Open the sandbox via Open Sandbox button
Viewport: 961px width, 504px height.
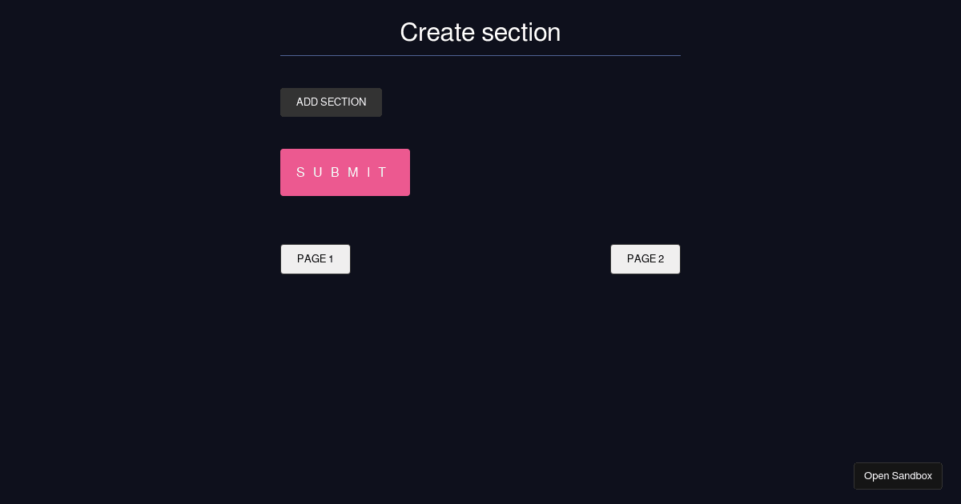[898, 475]
